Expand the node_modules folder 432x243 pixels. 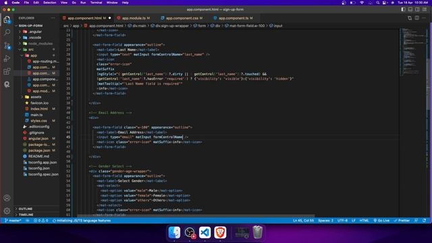pos(40,43)
